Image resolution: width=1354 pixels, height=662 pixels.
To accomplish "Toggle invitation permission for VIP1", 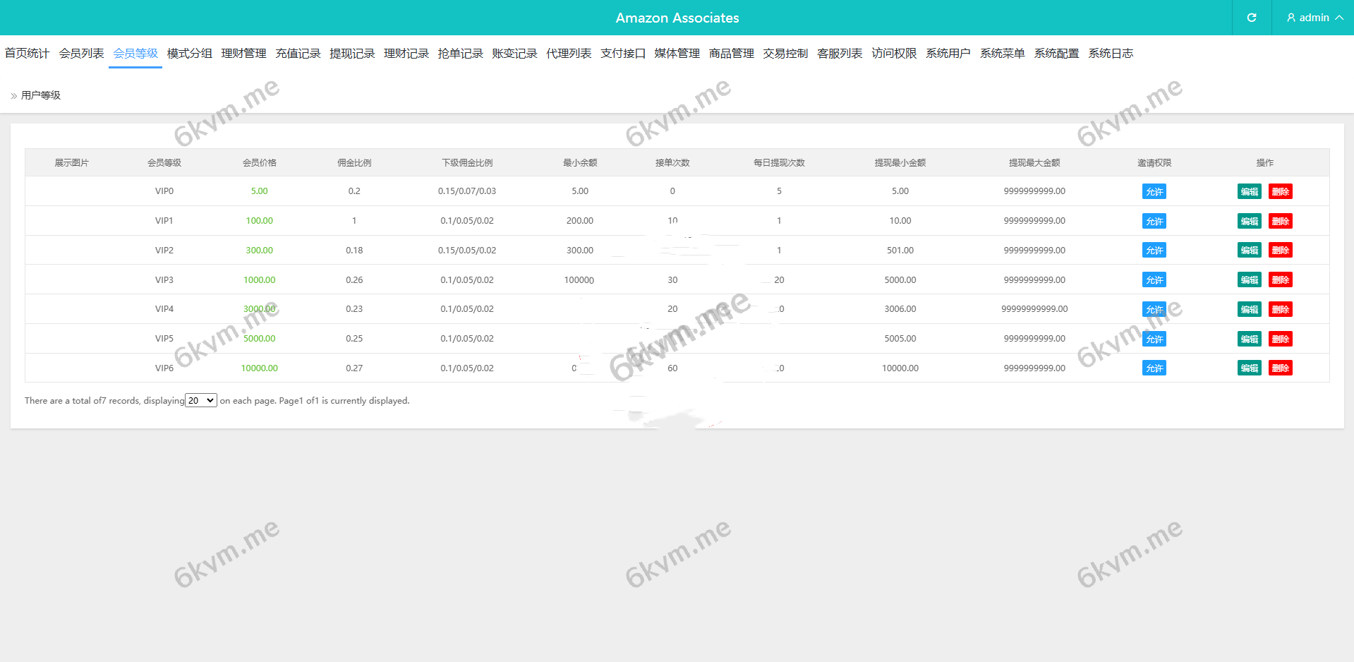I will pos(1154,222).
